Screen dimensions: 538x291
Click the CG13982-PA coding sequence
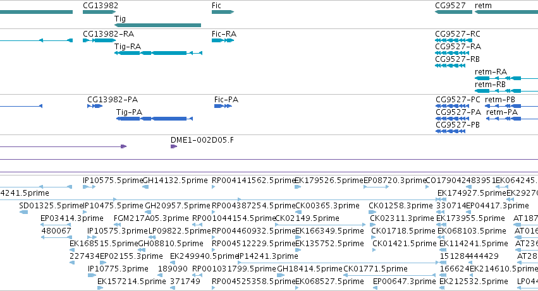click(x=95, y=106)
